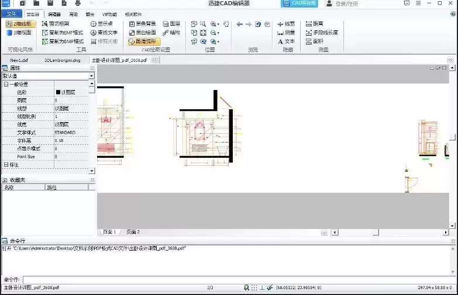458x295 pixels.
Task: Click the 剪切框架 clipping frame tool
Action: click(55, 24)
